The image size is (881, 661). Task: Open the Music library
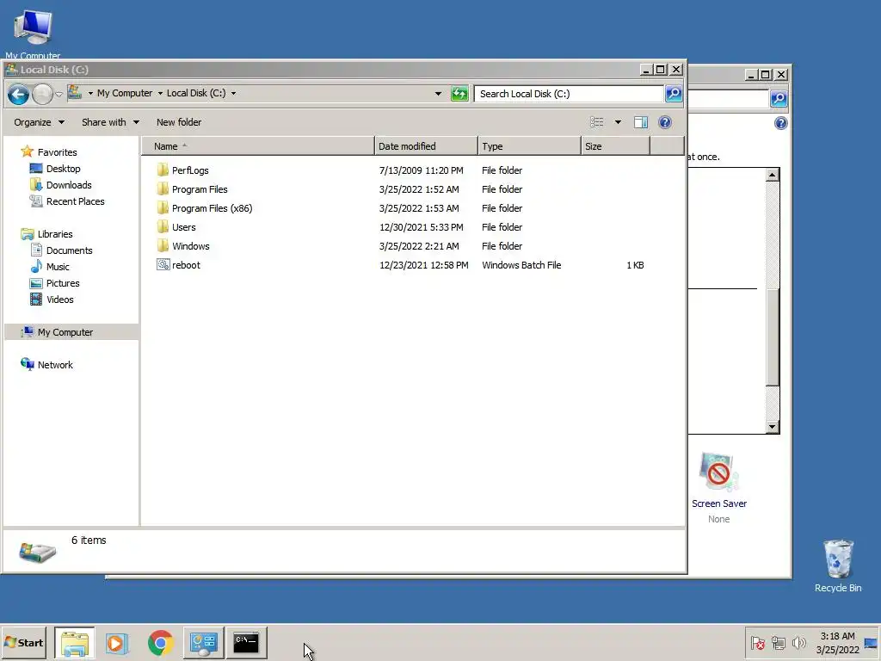[49, 267]
